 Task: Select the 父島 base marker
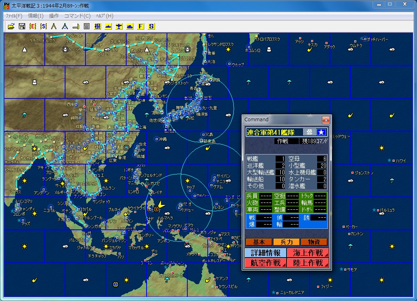(203, 134)
